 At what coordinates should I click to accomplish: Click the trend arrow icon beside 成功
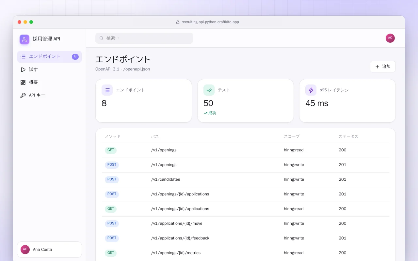205,113
